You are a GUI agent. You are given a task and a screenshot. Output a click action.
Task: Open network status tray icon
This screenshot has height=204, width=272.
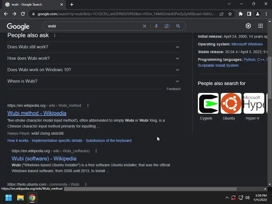coord(241,198)
